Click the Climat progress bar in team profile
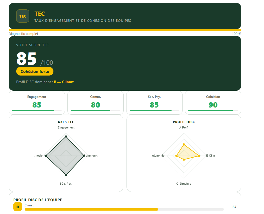Screen dimensions: 264x214 click(124, 210)
